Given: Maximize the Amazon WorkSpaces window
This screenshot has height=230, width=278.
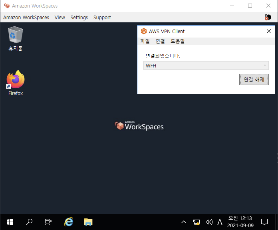Looking at the screenshot, I should [x=250, y=6].
